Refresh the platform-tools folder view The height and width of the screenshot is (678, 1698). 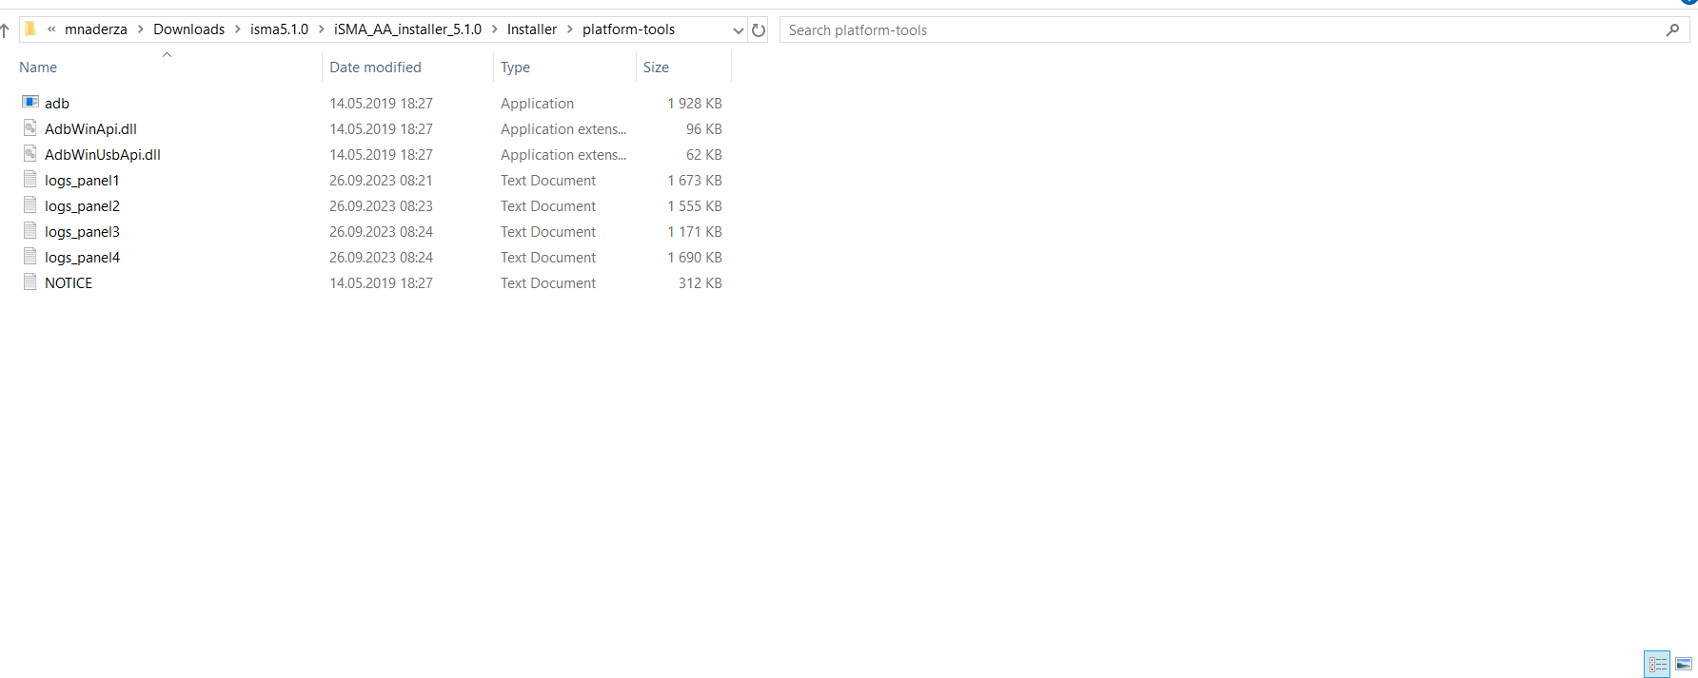click(759, 30)
